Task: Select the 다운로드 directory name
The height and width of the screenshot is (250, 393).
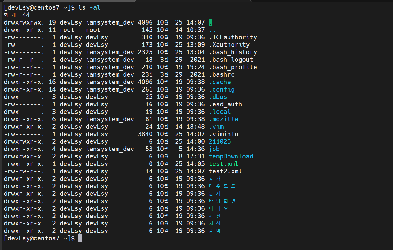Action: [x=222, y=186]
